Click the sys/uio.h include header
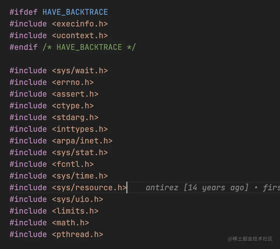The height and width of the screenshot is (249, 280). pos(77,199)
